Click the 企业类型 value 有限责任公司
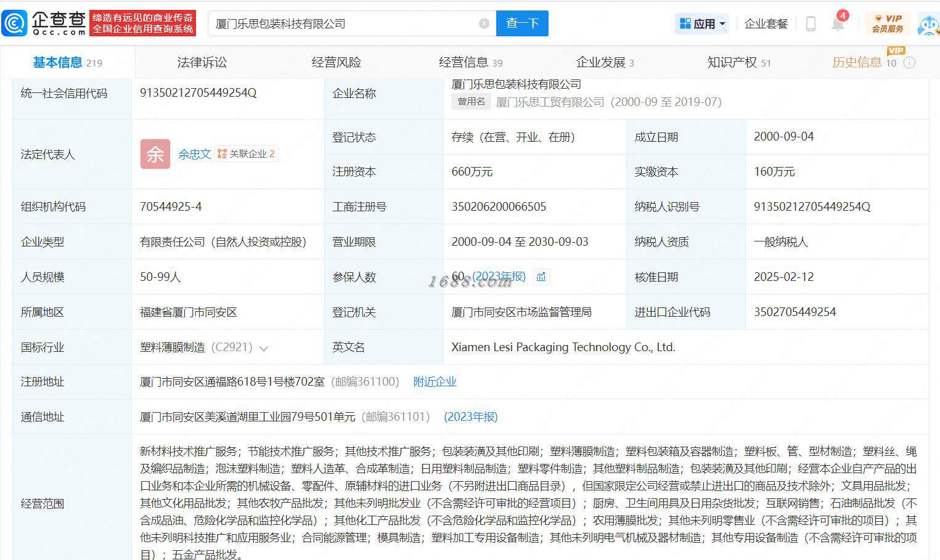 [223, 242]
